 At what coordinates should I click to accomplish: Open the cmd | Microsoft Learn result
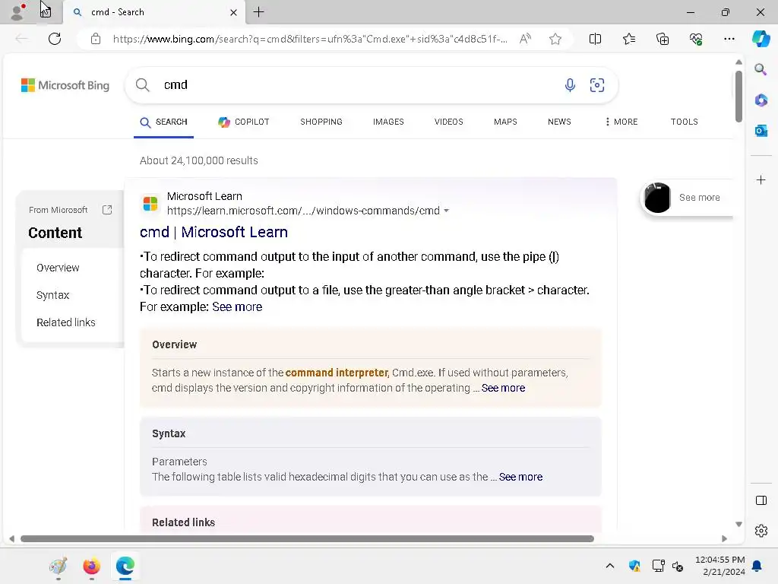pos(213,232)
